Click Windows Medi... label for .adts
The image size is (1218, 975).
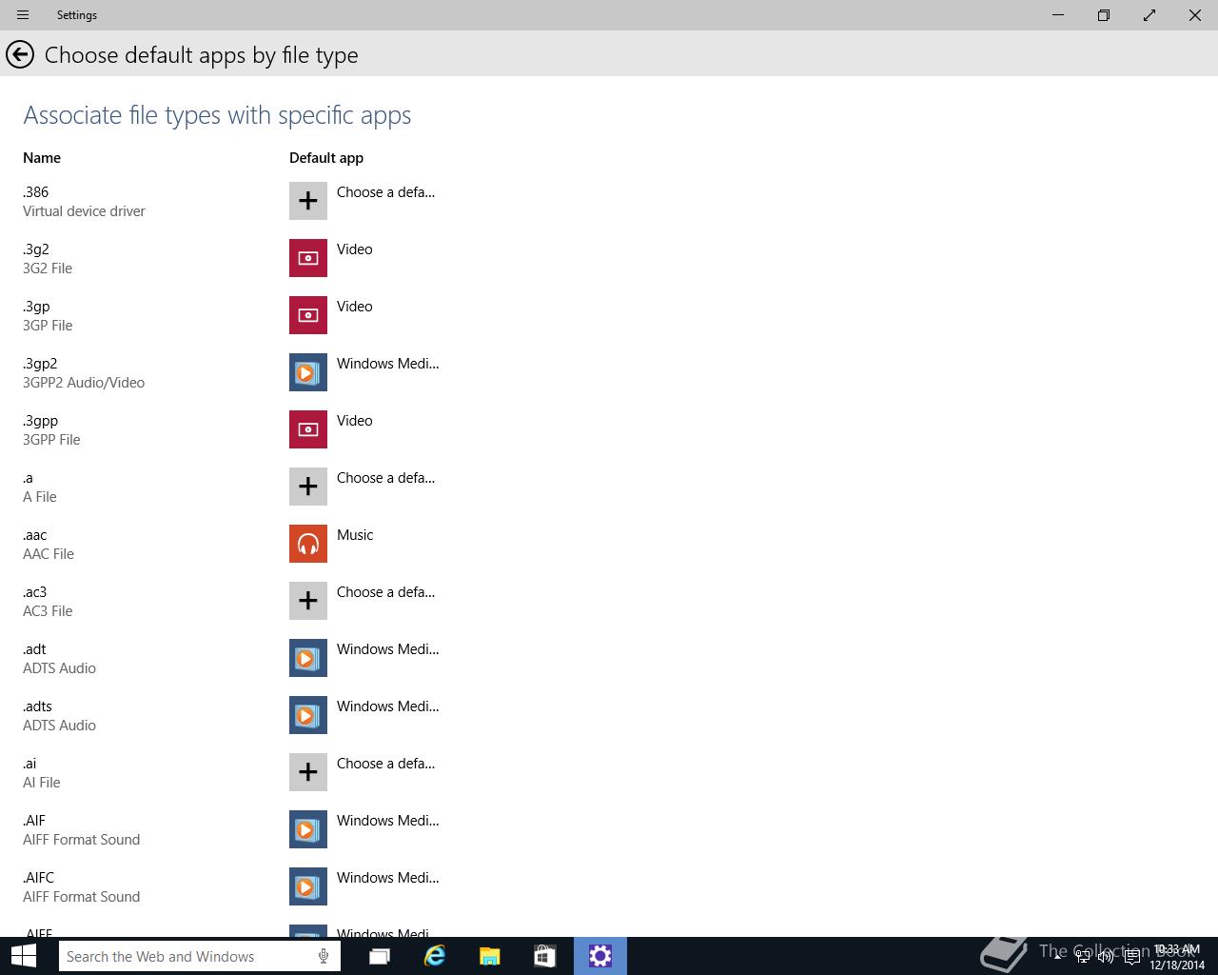click(x=387, y=706)
